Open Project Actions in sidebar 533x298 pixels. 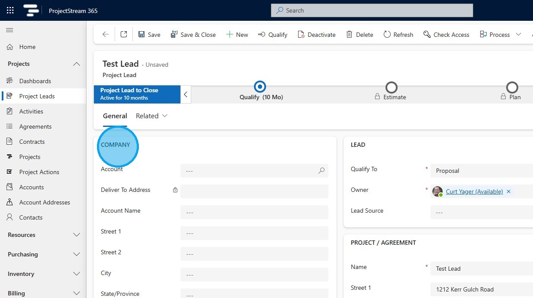coord(39,172)
